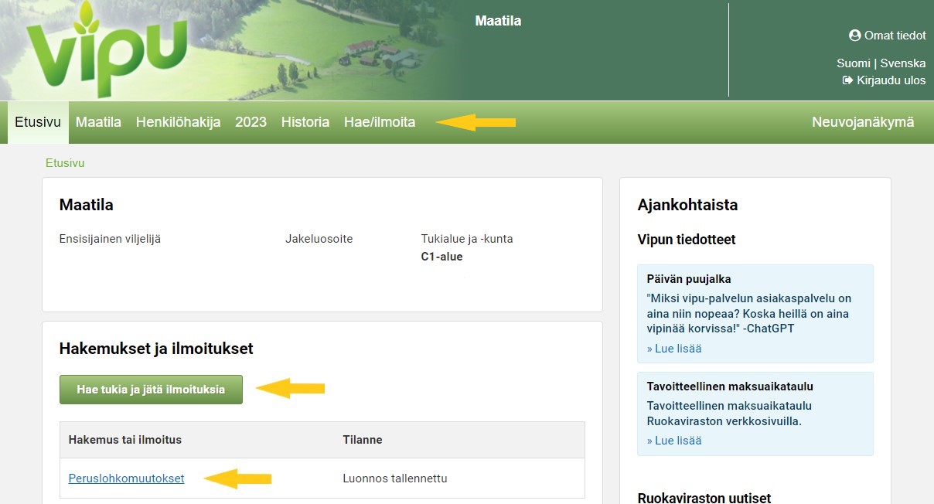Switch to the Maatila navigation tab
The image size is (934, 504).
point(98,122)
